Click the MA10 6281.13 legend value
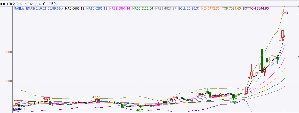This screenshot has width=299, height=113. (x=97, y=9)
